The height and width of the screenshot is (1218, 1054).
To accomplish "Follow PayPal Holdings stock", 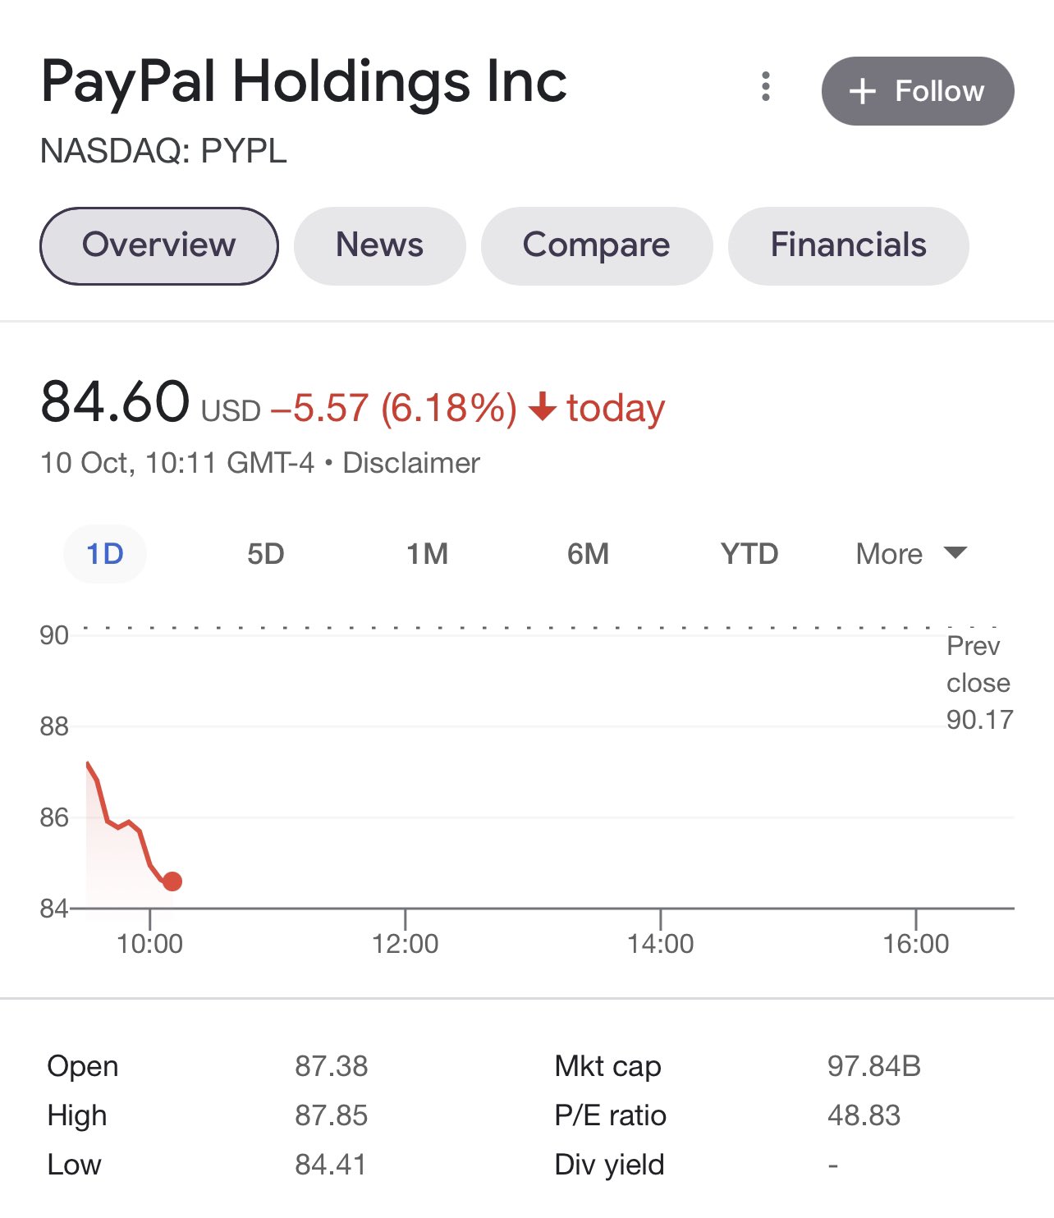I will coord(918,91).
